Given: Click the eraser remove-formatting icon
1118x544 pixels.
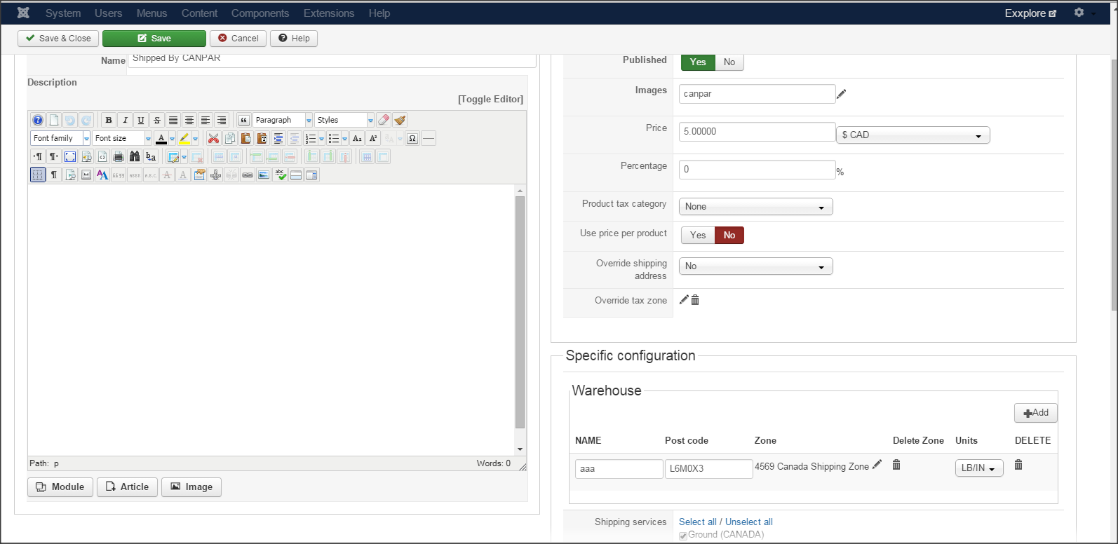Looking at the screenshot, I should [x=384, y=120].
